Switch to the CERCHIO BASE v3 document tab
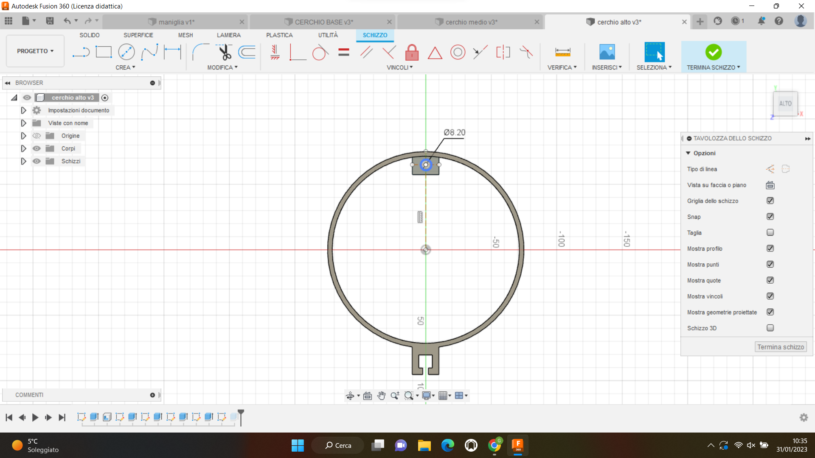Viewport: 815px width, 458px height. click(323, 22)
